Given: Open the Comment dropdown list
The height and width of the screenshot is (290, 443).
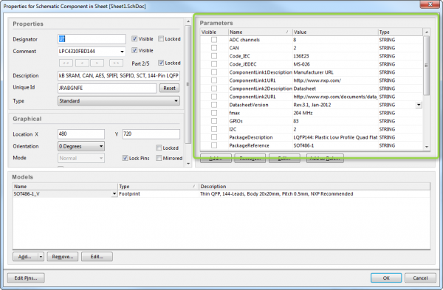Looking at the screenshot, I should click(x=122, y=52).
